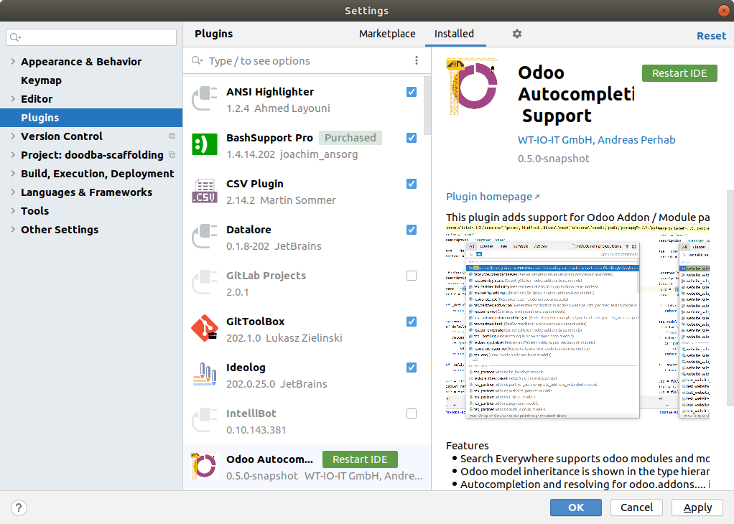The image size is (734, 524).
Task: Click the Odoo Autocompletion list icon
Action: (205, 466)
